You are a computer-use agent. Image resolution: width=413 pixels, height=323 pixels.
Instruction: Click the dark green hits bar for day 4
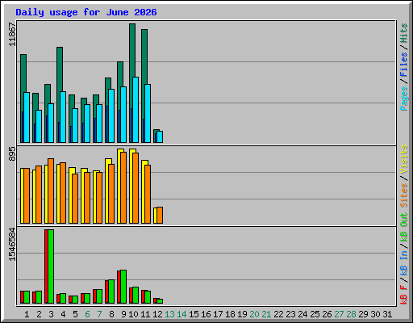60,69
